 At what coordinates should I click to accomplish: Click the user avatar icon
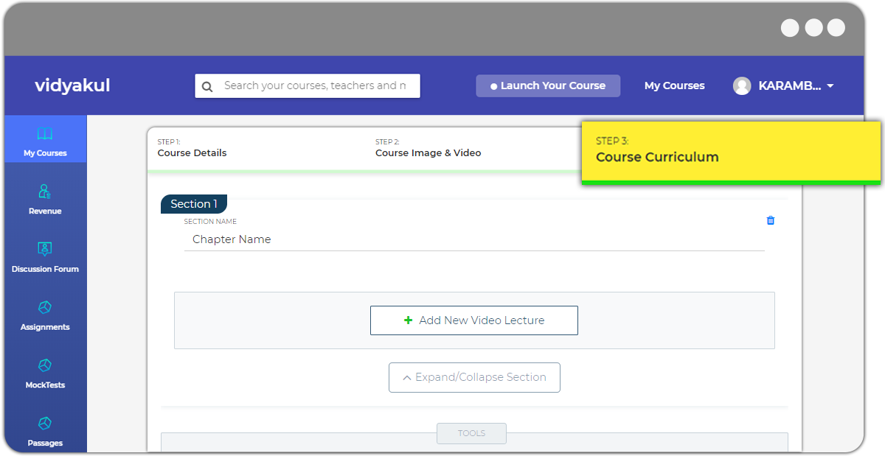(x=742, y=86)
